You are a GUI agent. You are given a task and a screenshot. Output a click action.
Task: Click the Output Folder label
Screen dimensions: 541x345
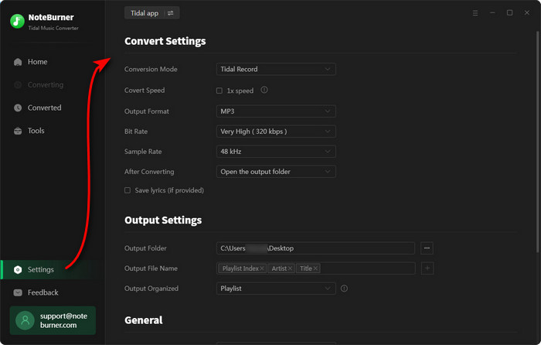[x=145, y=248]
